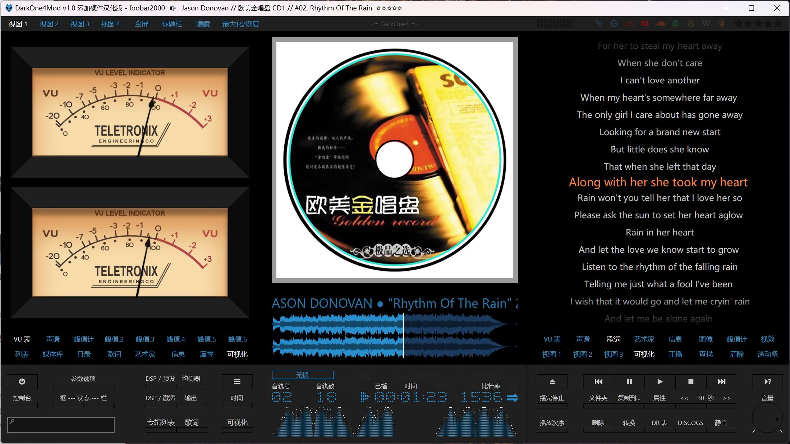Viewport: 790px width, 444px height.
Task: Adjust the 音量 volume knob
Action: tap(768, 418)
